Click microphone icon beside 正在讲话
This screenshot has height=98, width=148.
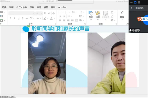pyautogui.click(x=131, y=8)
